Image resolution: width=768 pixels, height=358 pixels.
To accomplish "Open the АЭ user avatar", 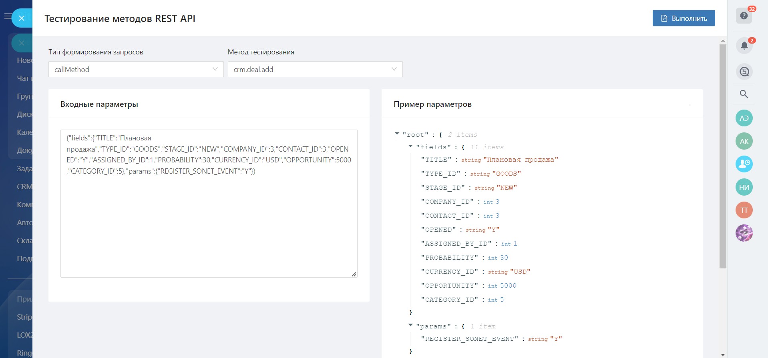I will (744, 118).
